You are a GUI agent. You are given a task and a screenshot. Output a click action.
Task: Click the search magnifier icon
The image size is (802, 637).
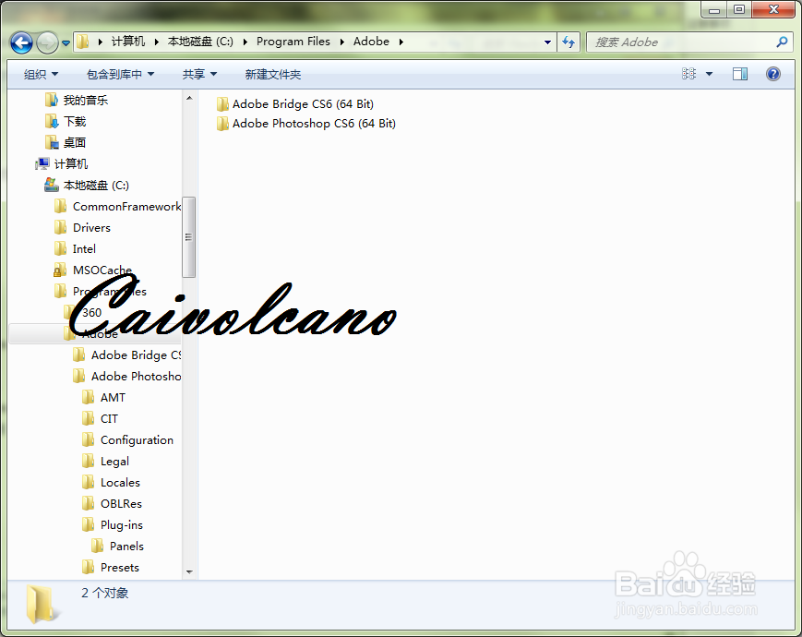[x=782, y=42]
